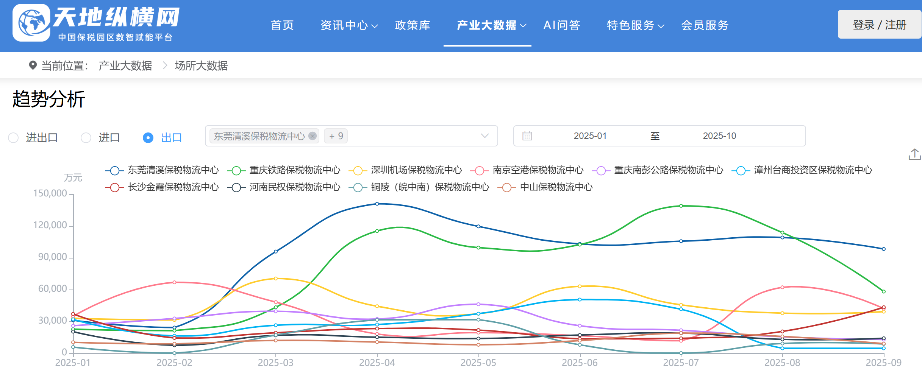Click the start date field 2025-01

590,136
